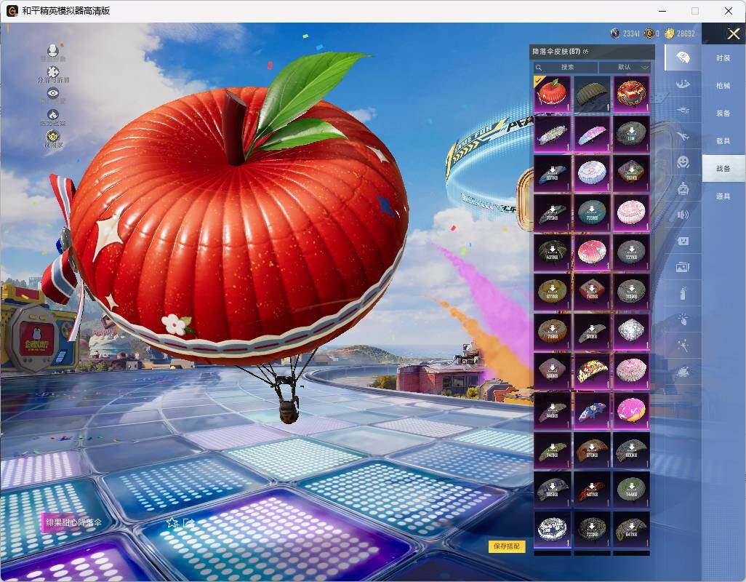Switch to the 时装 tab
The height and width of the screenshot is (582, 746).
click(x=723, y=58)
